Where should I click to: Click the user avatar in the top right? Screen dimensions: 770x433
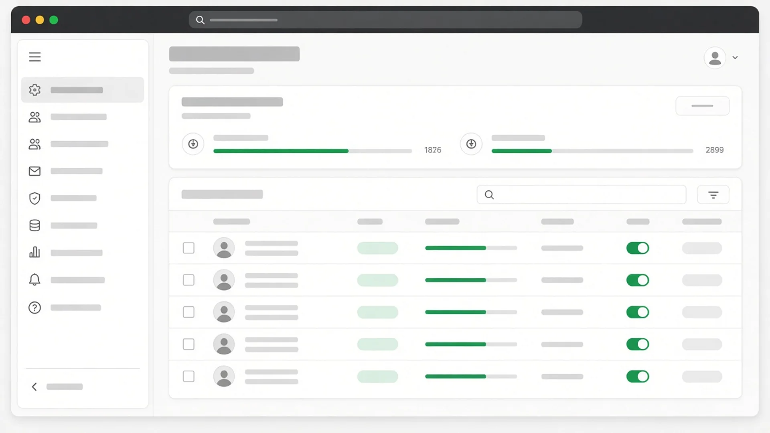tap(715, 58)
